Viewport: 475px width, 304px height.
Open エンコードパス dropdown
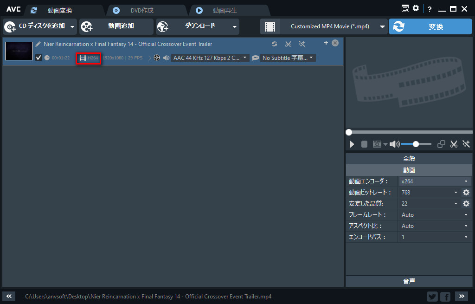[435, 237]
